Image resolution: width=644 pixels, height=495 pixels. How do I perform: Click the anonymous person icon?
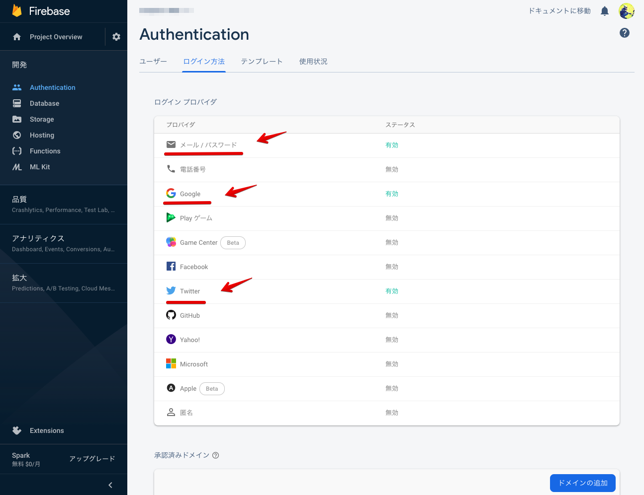pos(171,412)
